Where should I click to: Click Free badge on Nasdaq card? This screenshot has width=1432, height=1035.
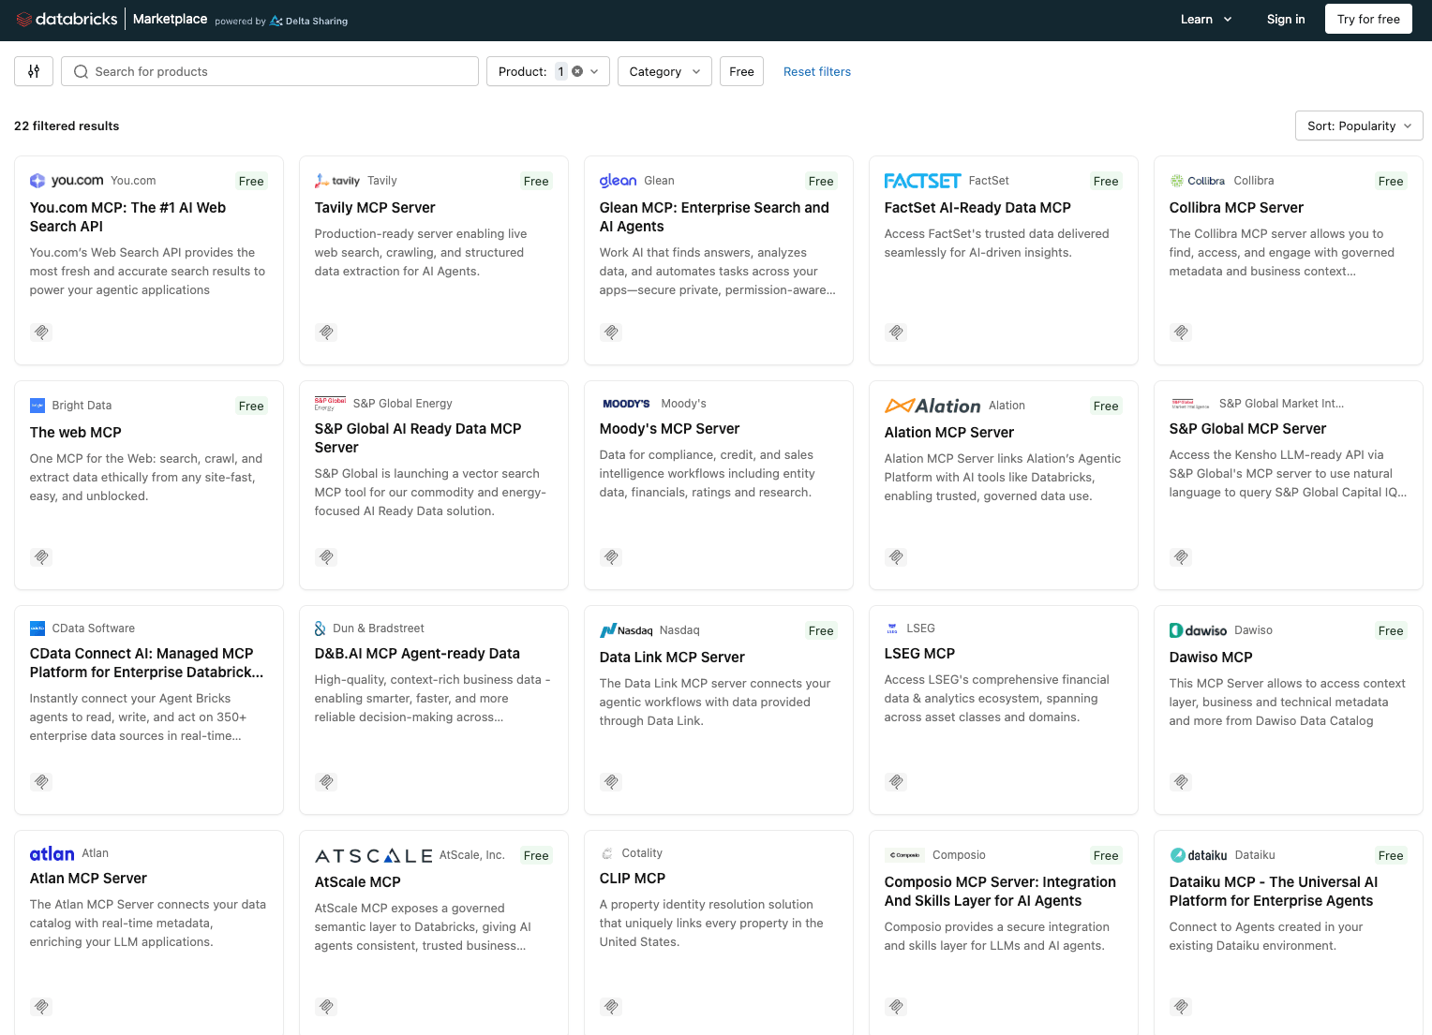tap(821, 630)
